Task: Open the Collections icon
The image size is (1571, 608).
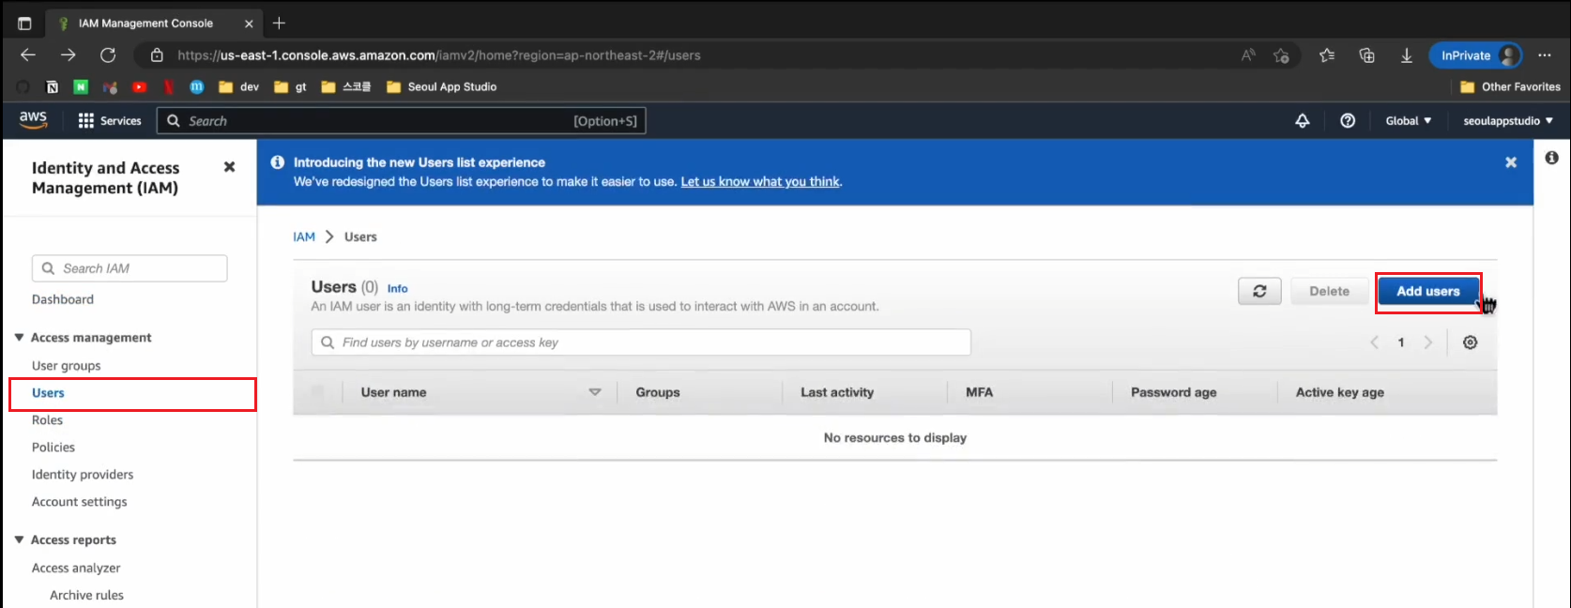Action: pos(1367,55)
